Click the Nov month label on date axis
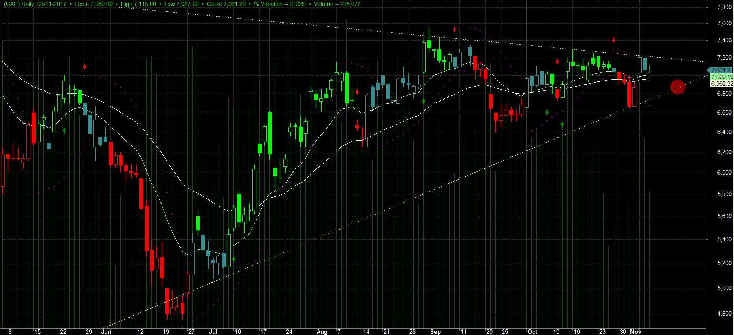This screenshot has width=734, height=335. pyautogui.click(x=636, y=332)
